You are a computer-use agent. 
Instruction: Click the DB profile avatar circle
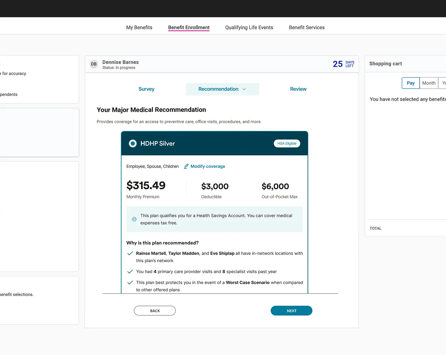93,64
